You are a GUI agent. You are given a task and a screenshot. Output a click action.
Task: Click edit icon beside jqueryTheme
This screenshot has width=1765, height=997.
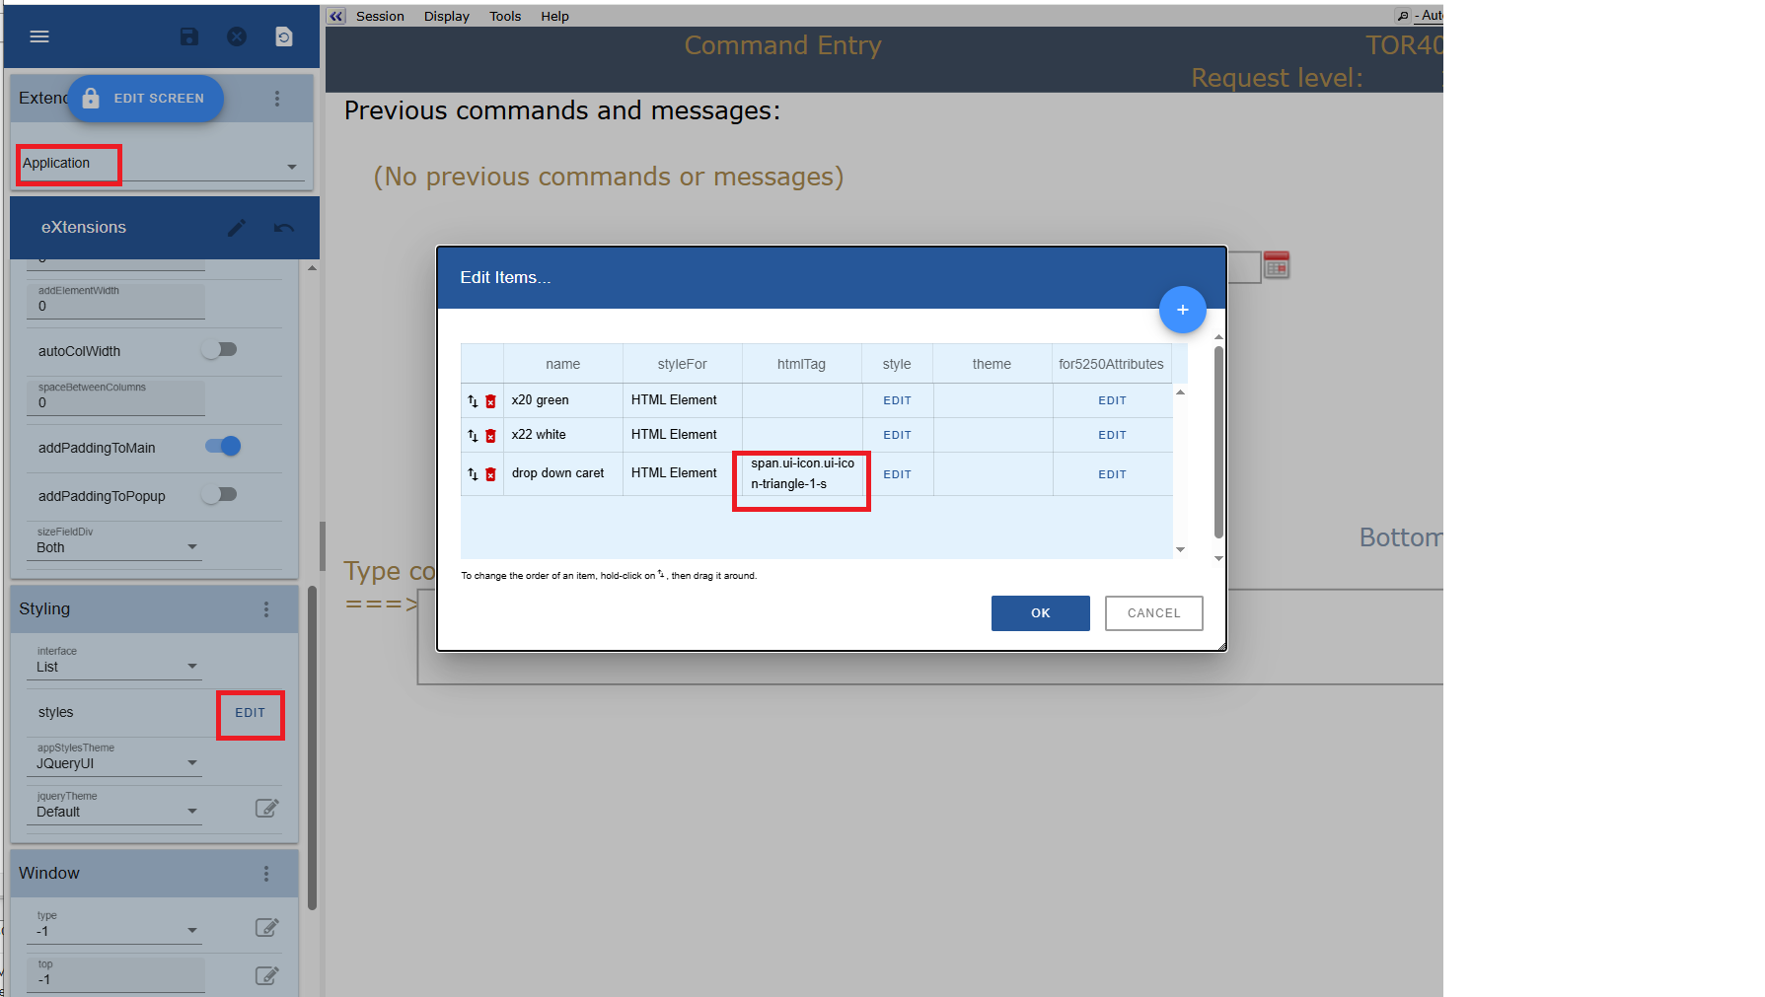(x=266, y=809)
